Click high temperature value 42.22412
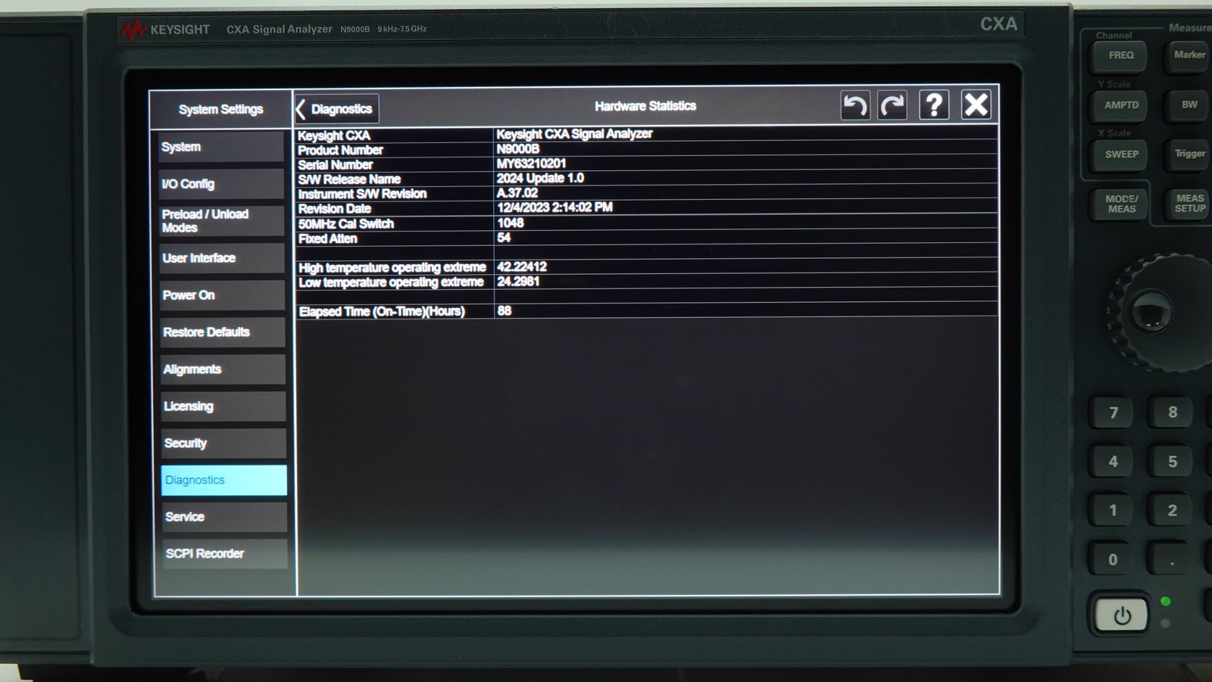Screen dimensions: 1212x682 coord(522,266)
